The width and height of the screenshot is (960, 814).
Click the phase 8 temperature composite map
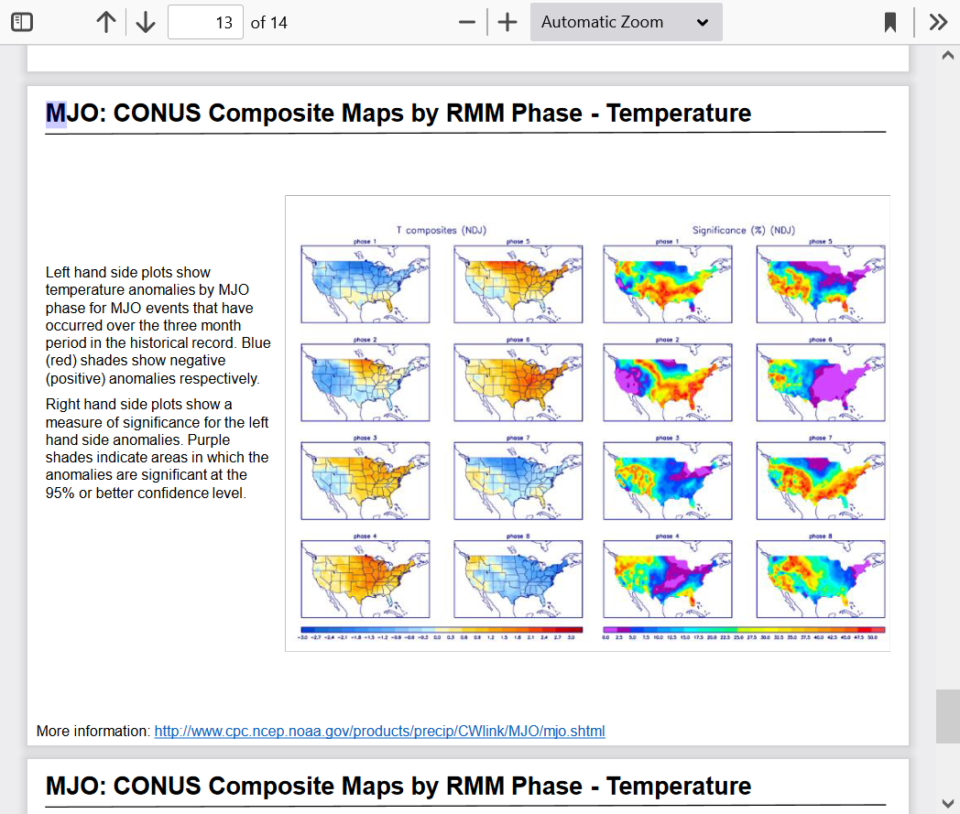[518, 580]
